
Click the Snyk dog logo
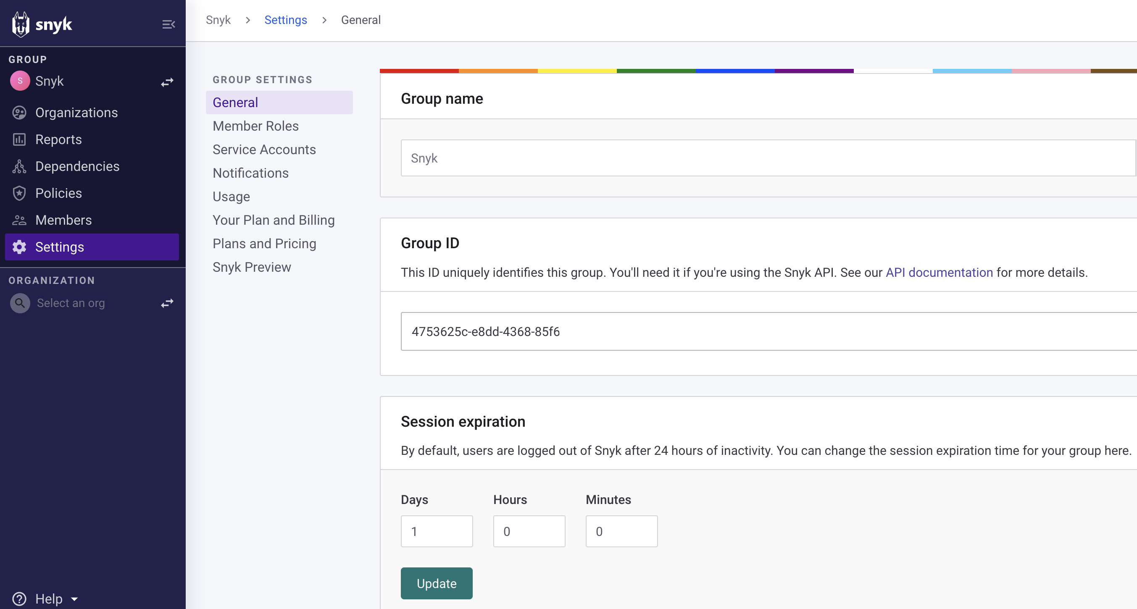coord(21,24)
